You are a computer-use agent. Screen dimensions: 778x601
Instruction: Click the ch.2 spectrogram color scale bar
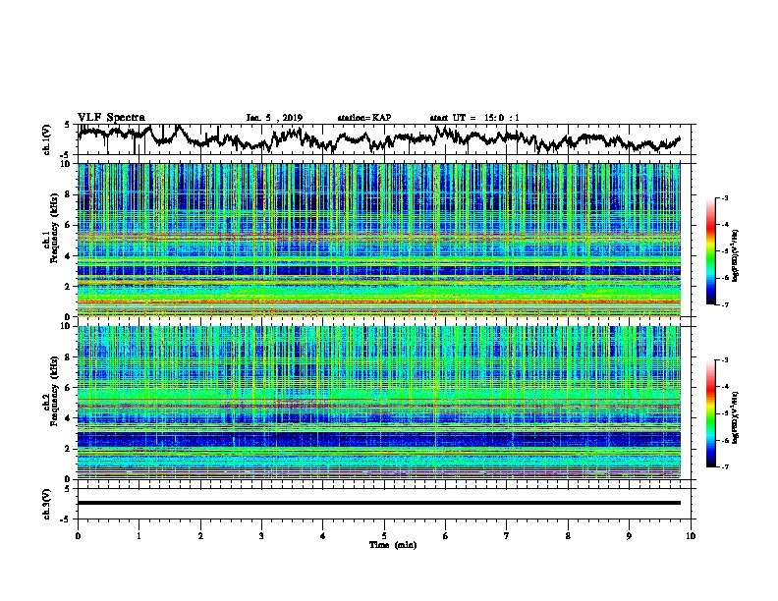click(x=710, y=413)
